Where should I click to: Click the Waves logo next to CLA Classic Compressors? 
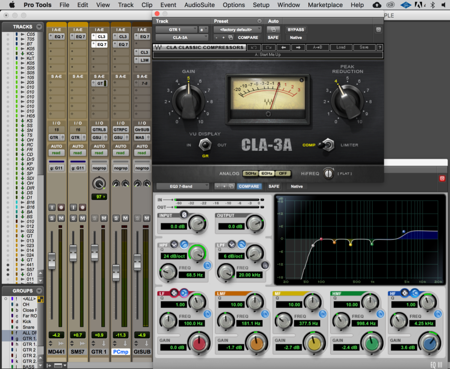[x=158, y=48]
